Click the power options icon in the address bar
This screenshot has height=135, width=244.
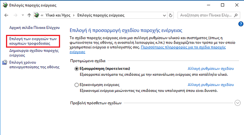point(36,15)
